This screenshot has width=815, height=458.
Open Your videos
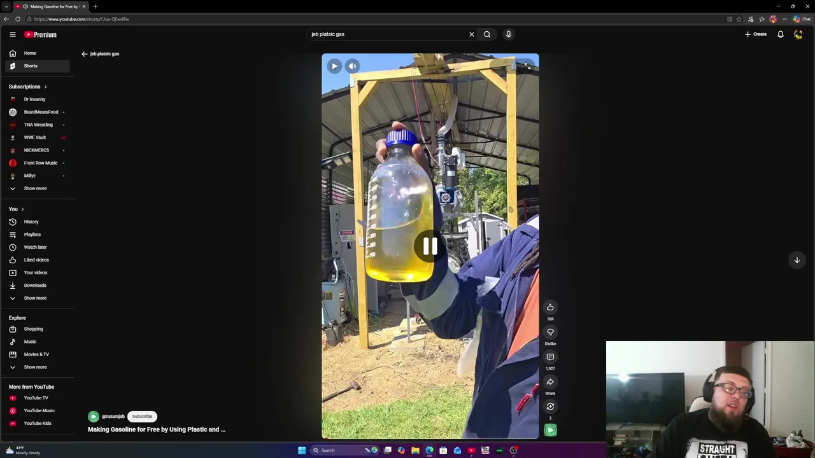tap(38, 273)
